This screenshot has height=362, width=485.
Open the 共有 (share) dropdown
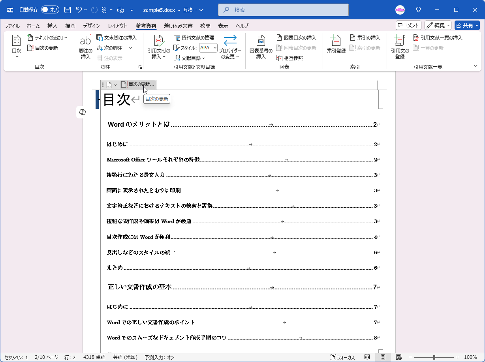[x=467, y=25]
